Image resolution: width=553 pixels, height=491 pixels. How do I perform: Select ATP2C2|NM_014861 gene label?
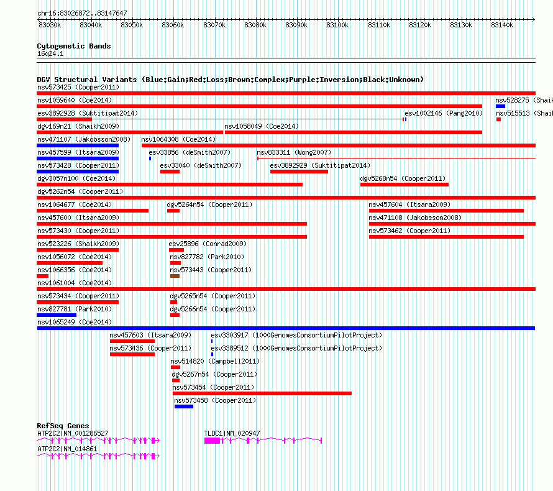(67, 449)
